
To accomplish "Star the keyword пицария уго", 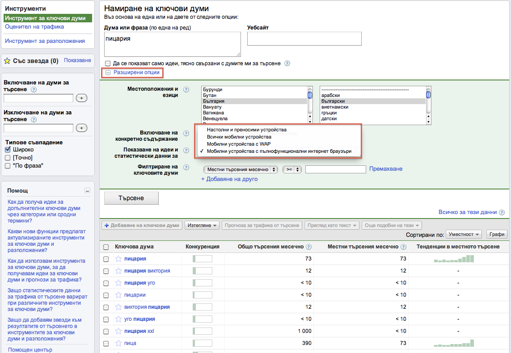I will tap(118, 283).
